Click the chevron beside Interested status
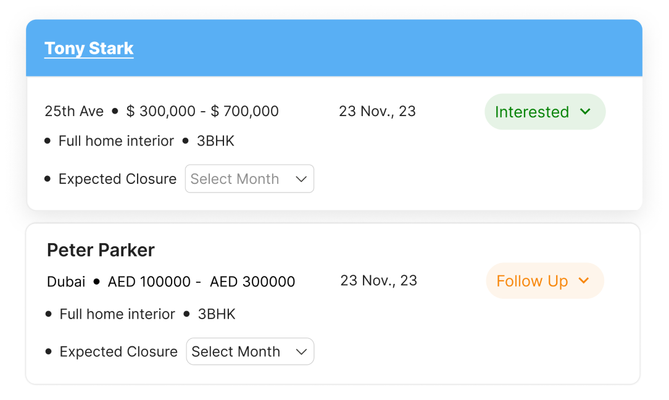 click(585, 112)
